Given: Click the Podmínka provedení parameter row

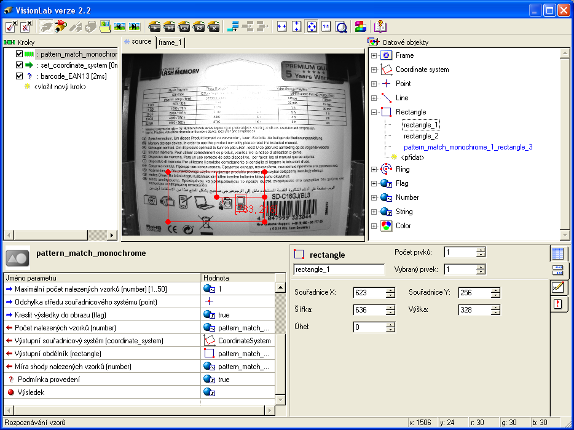Looking at the screenshot, I should pos(139,380).
